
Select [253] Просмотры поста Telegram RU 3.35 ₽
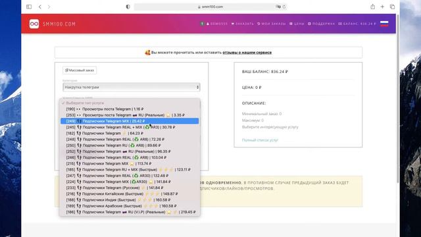(130, 115)
